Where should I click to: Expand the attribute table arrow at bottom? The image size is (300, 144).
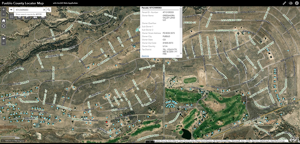point(150,142)
